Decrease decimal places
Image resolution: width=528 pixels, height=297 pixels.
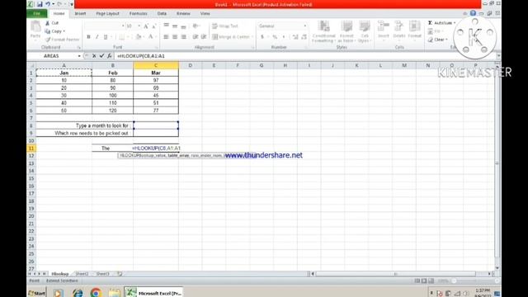304,36
